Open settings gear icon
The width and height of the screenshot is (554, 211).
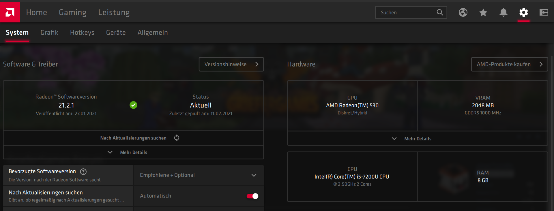click(524, 12)
